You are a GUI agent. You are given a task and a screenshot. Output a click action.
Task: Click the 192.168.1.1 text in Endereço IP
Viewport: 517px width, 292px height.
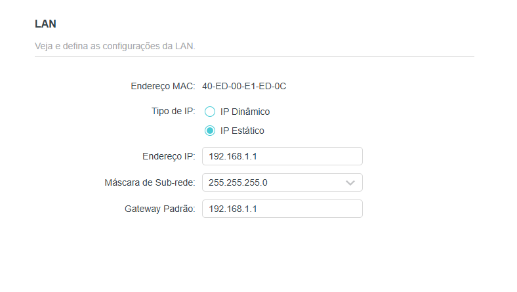pyautogui.click(x=233, y=156)
